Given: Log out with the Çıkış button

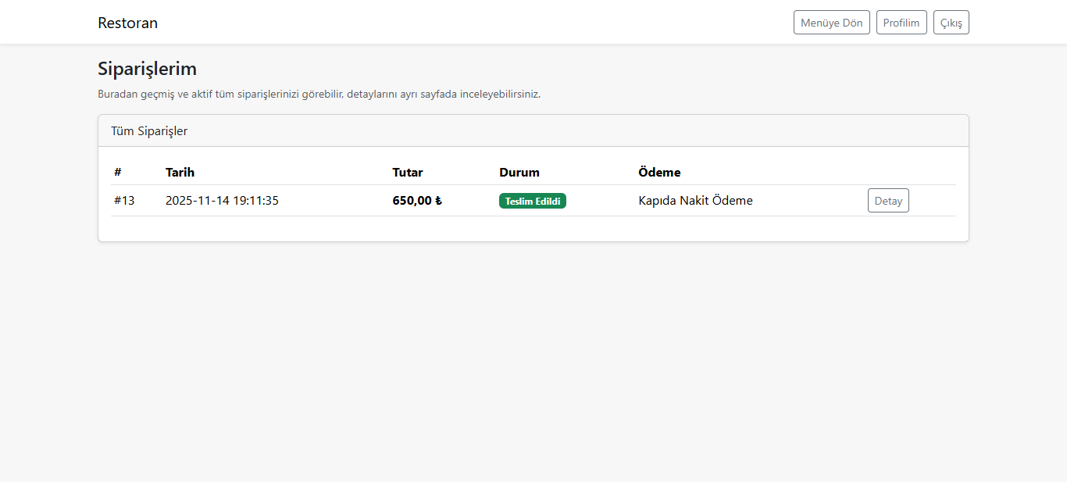Looking at the screenshot, I should [951, 23].
